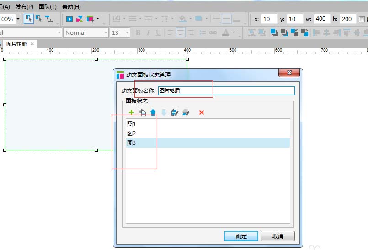The height and width of the screenshot is (250, 368).
Task: Click the move state down arrow
Action: [x=164, y=112]
